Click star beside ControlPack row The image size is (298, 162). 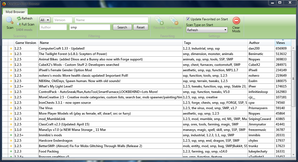pos(11,92)
